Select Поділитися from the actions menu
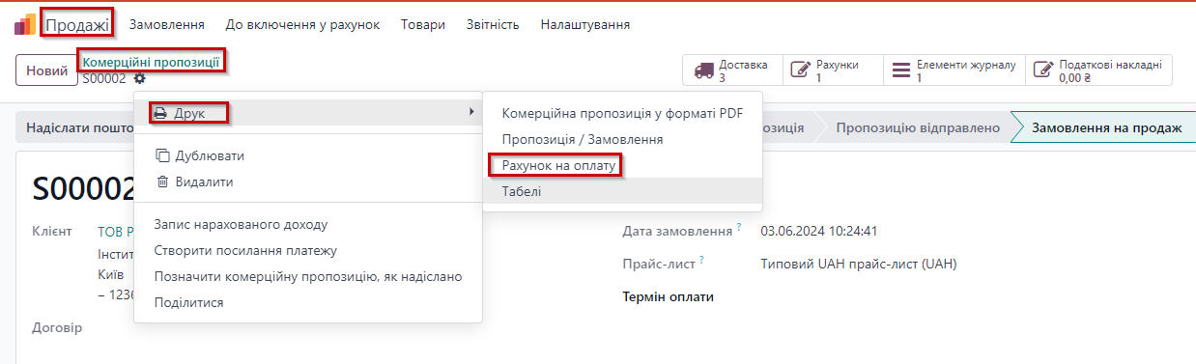The width and height of the screenshot is (1196, 364). click(308, 303)
